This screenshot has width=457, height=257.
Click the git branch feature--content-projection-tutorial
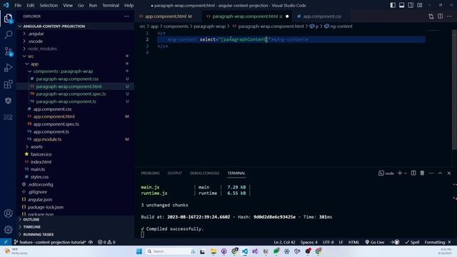[x=50, y=242]
